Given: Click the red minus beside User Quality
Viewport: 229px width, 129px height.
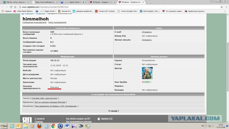Looking at the screenshot, I should point(143,82).
